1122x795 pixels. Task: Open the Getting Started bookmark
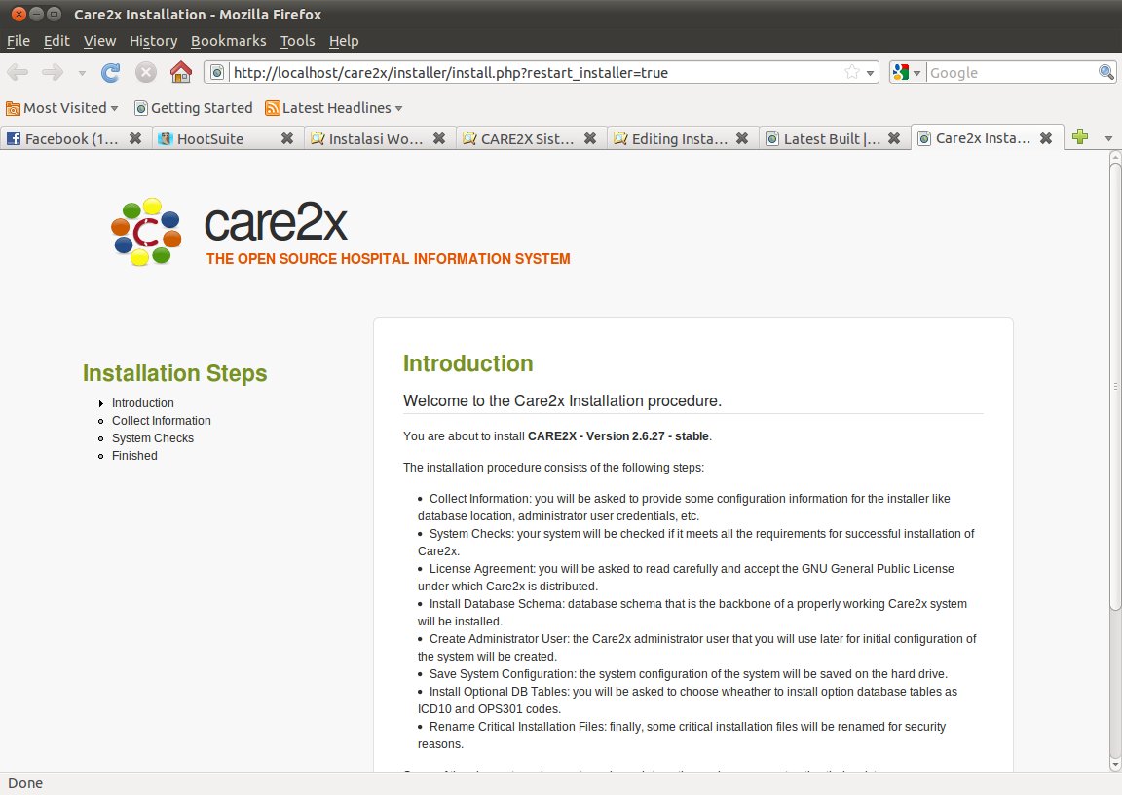pos(193,108)
